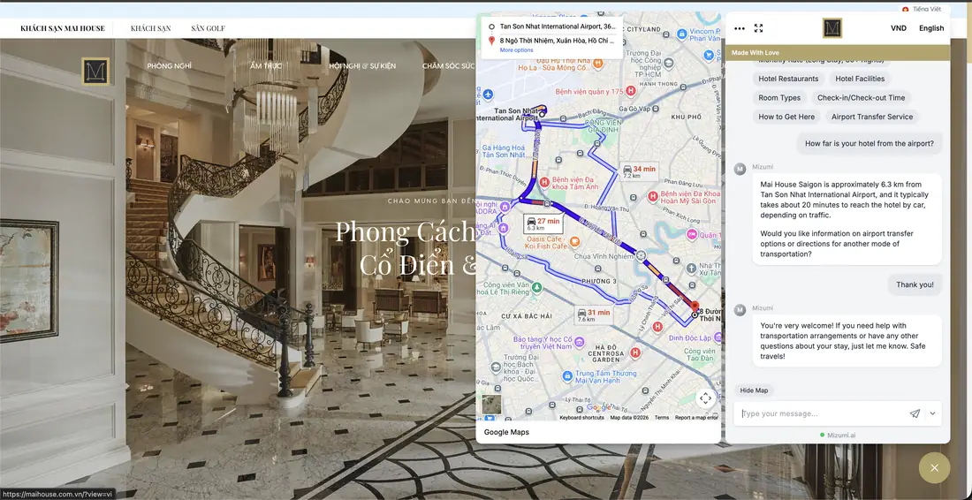Open the KHÁCH SẠN top navigation tab

pos(150,28)
